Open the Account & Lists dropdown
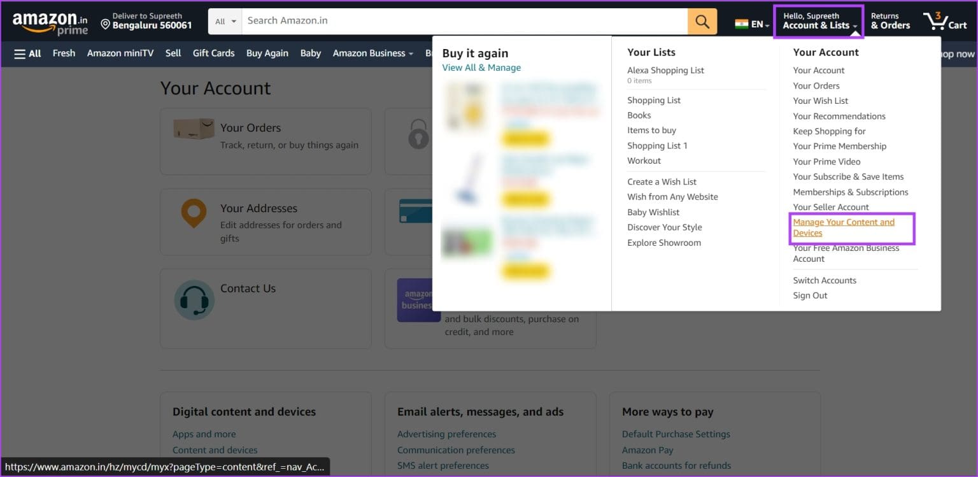This screenshot has width=978, height=477. click(x=819, y=21)
